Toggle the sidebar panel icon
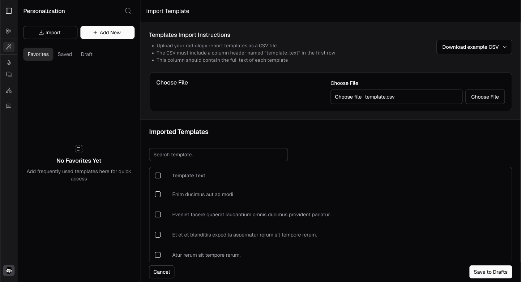Viewport: 521px width, 282px height. (x=9, y=11)
